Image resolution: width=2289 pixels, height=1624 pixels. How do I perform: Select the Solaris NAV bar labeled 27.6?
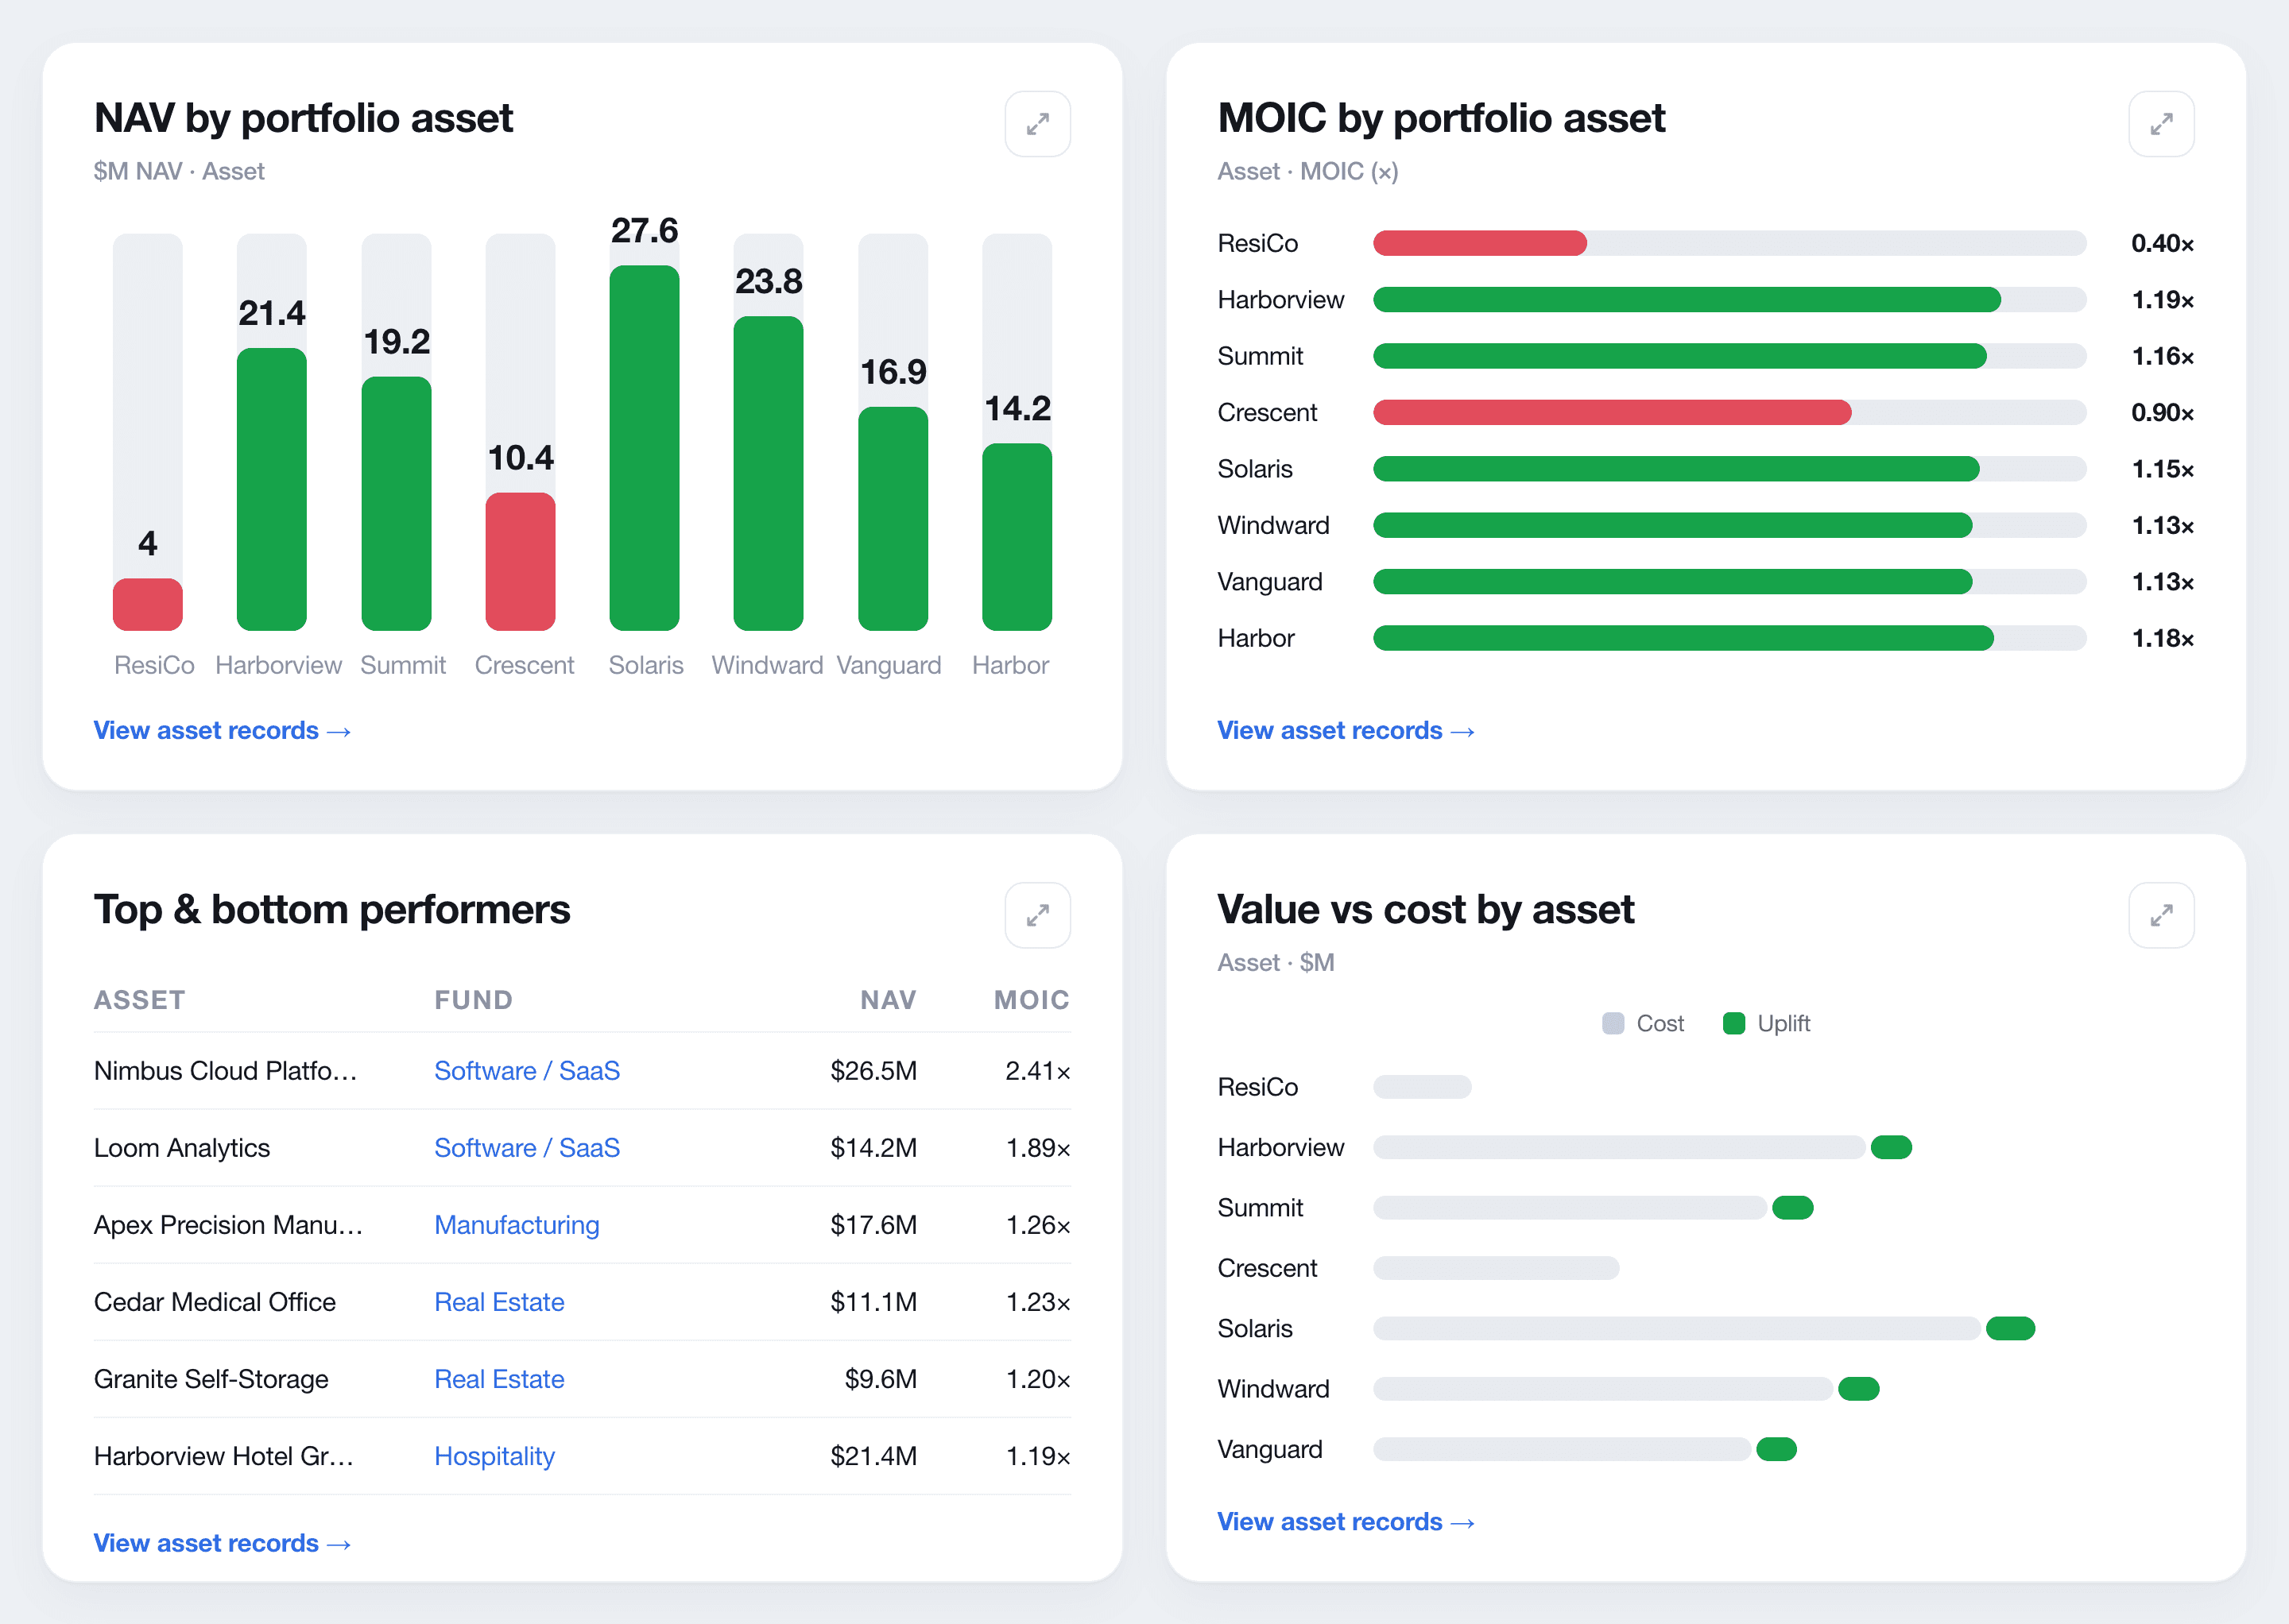pyautogui.click(x=645, y=448)
